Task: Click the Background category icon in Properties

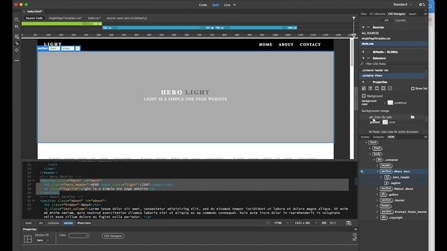Action: tap(383, 89)
